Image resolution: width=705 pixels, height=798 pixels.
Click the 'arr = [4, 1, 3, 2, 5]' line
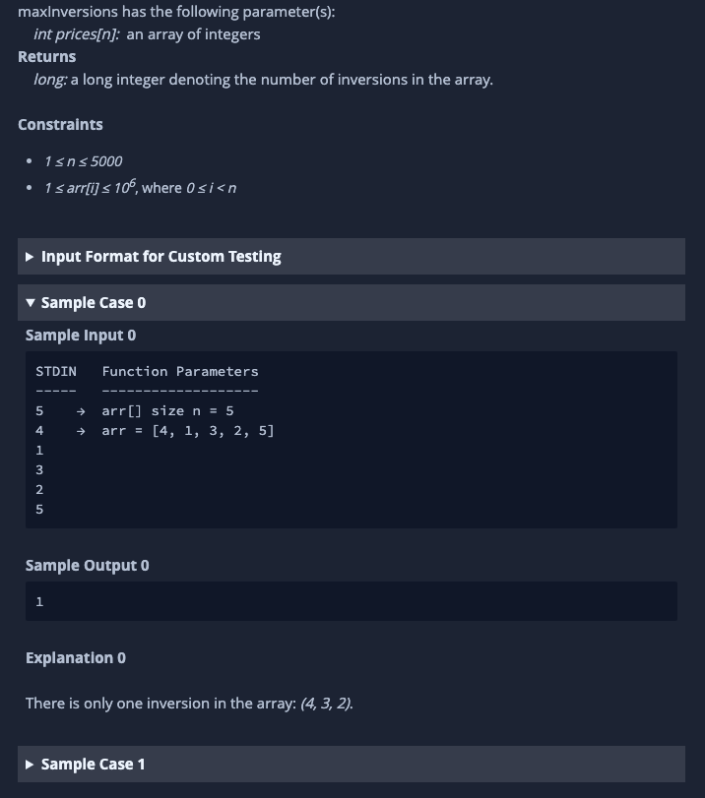click(x=188, y=431)
